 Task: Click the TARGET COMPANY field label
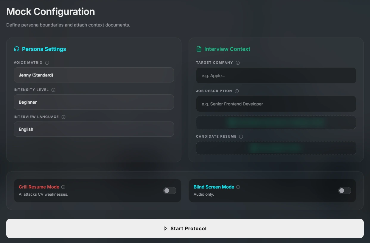(214, 63)
